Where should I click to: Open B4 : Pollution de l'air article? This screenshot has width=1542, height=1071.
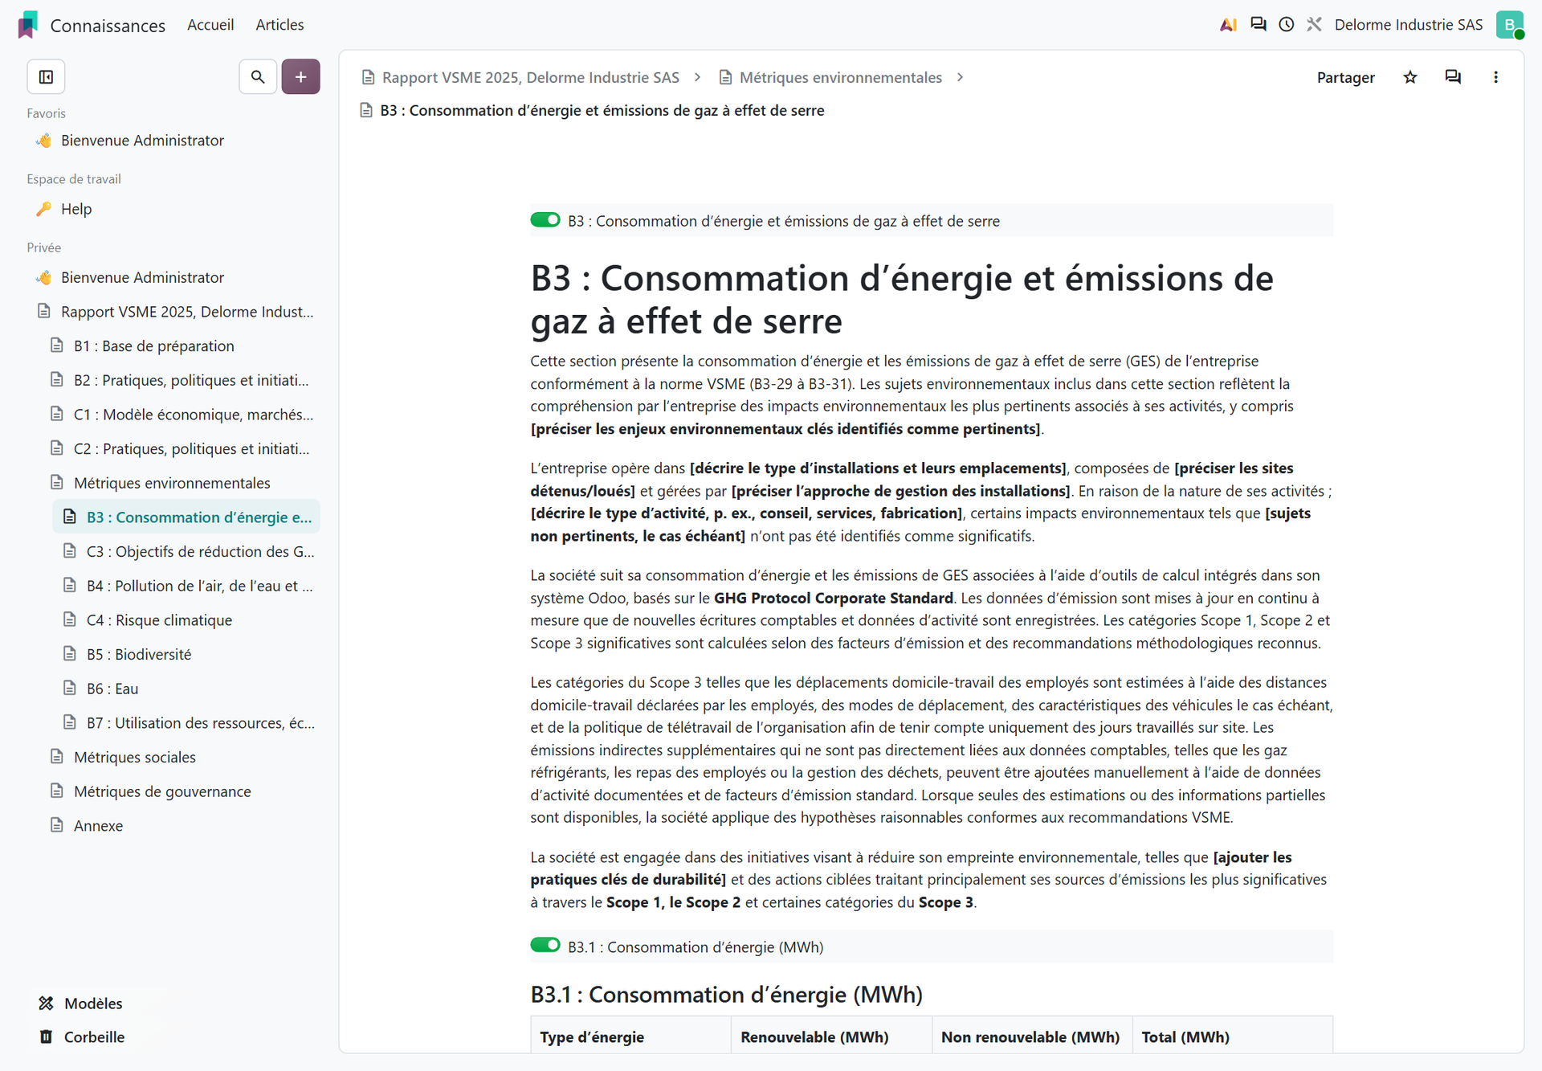(200, 587)
